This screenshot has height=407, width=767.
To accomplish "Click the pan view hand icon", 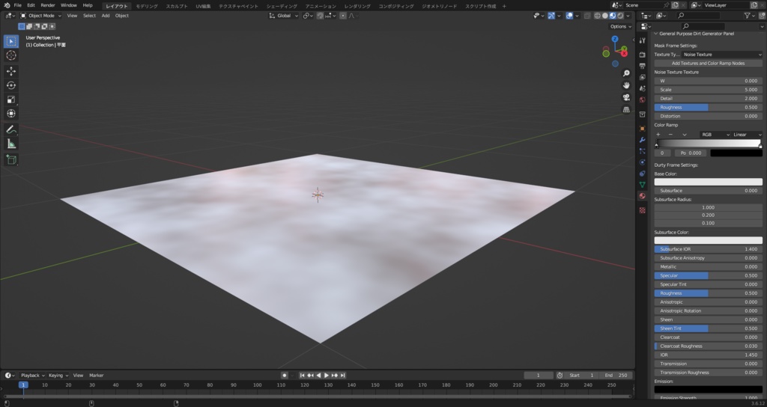I will click(x=626, y=85).
